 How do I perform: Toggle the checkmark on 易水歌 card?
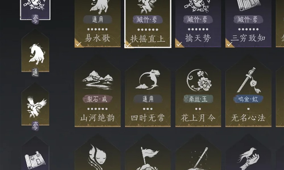click(78, 44)
